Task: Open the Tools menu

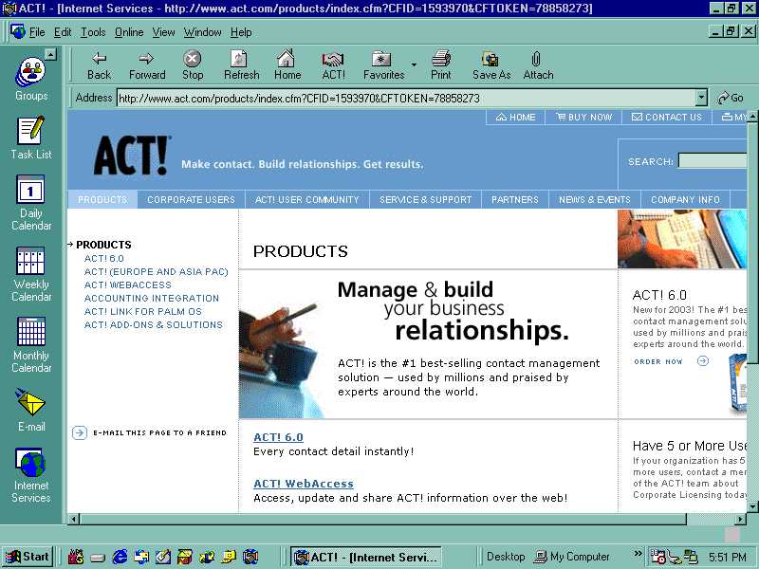Action: click(x=93, y=32)
